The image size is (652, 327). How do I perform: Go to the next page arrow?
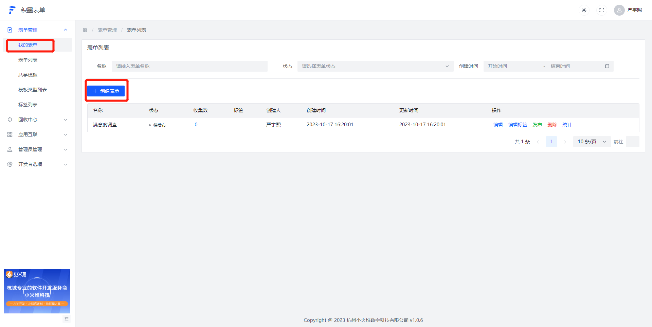(x=565, y=142)
